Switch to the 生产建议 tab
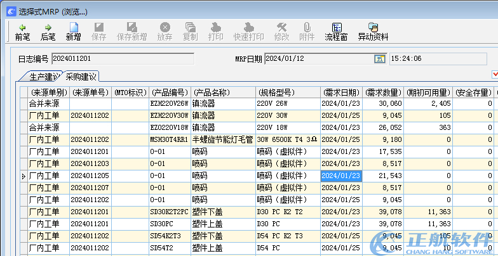498x256 pixels. point(44,77)
